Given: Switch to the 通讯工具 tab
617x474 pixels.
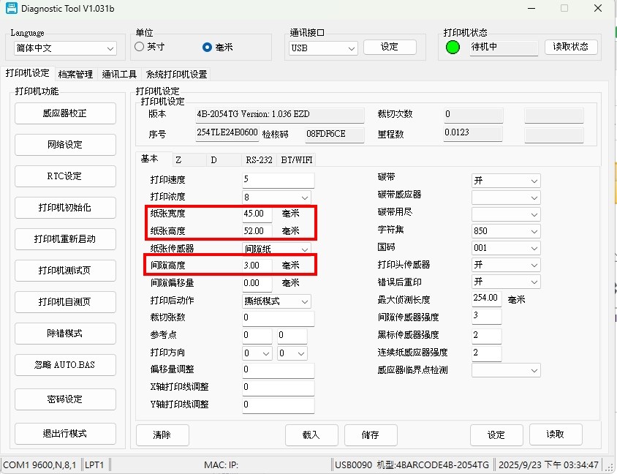Looking at the screenshot, I should pos(119,74).
